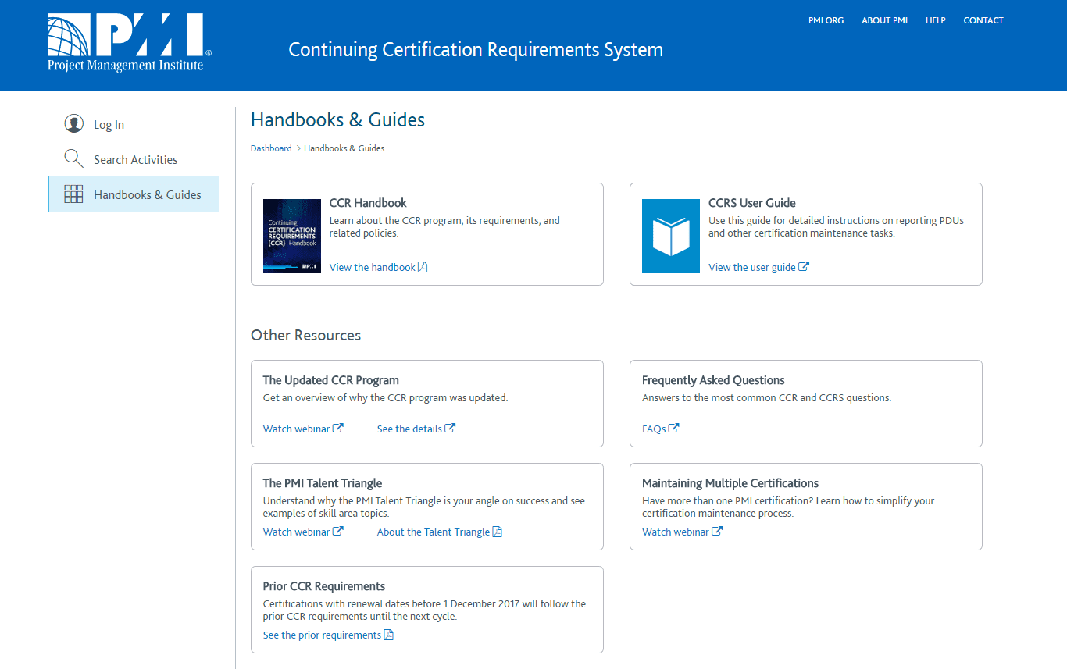Click the Handbooks & Guides page title

pos(338,119)
